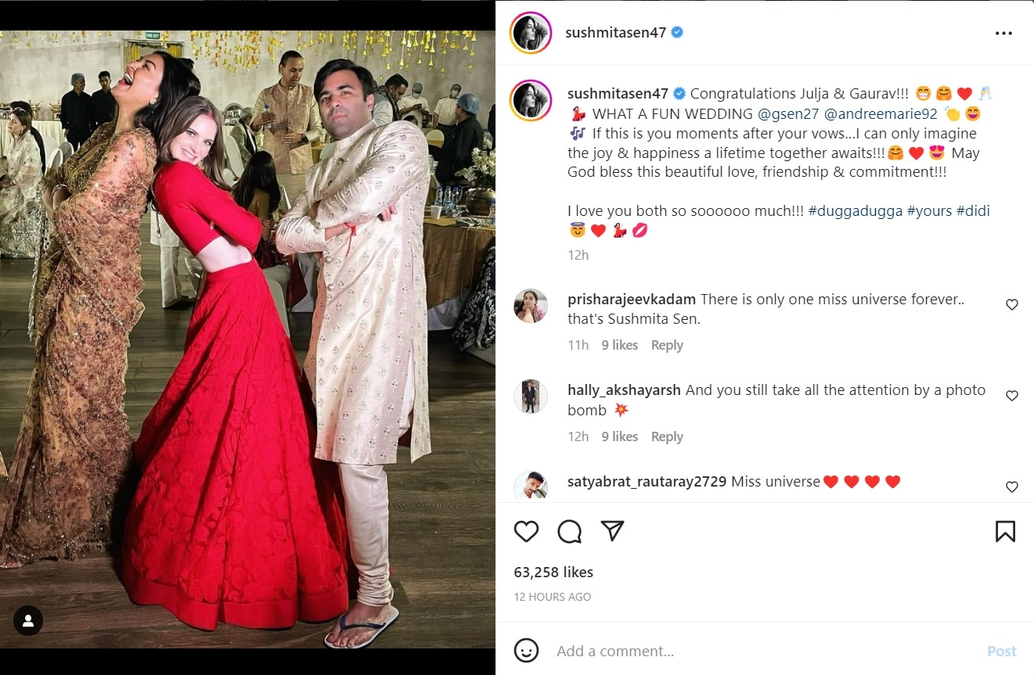Save the post with the bookmark icon
Screen dimensions: 1034x675
(x=1005, y=532)
